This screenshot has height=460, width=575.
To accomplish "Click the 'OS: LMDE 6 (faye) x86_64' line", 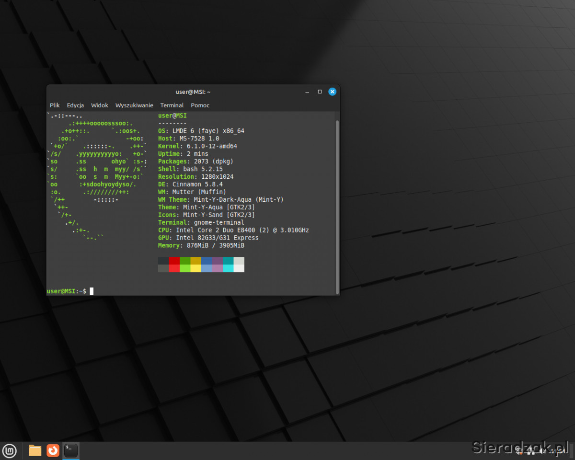I will [x=201, y=131].
